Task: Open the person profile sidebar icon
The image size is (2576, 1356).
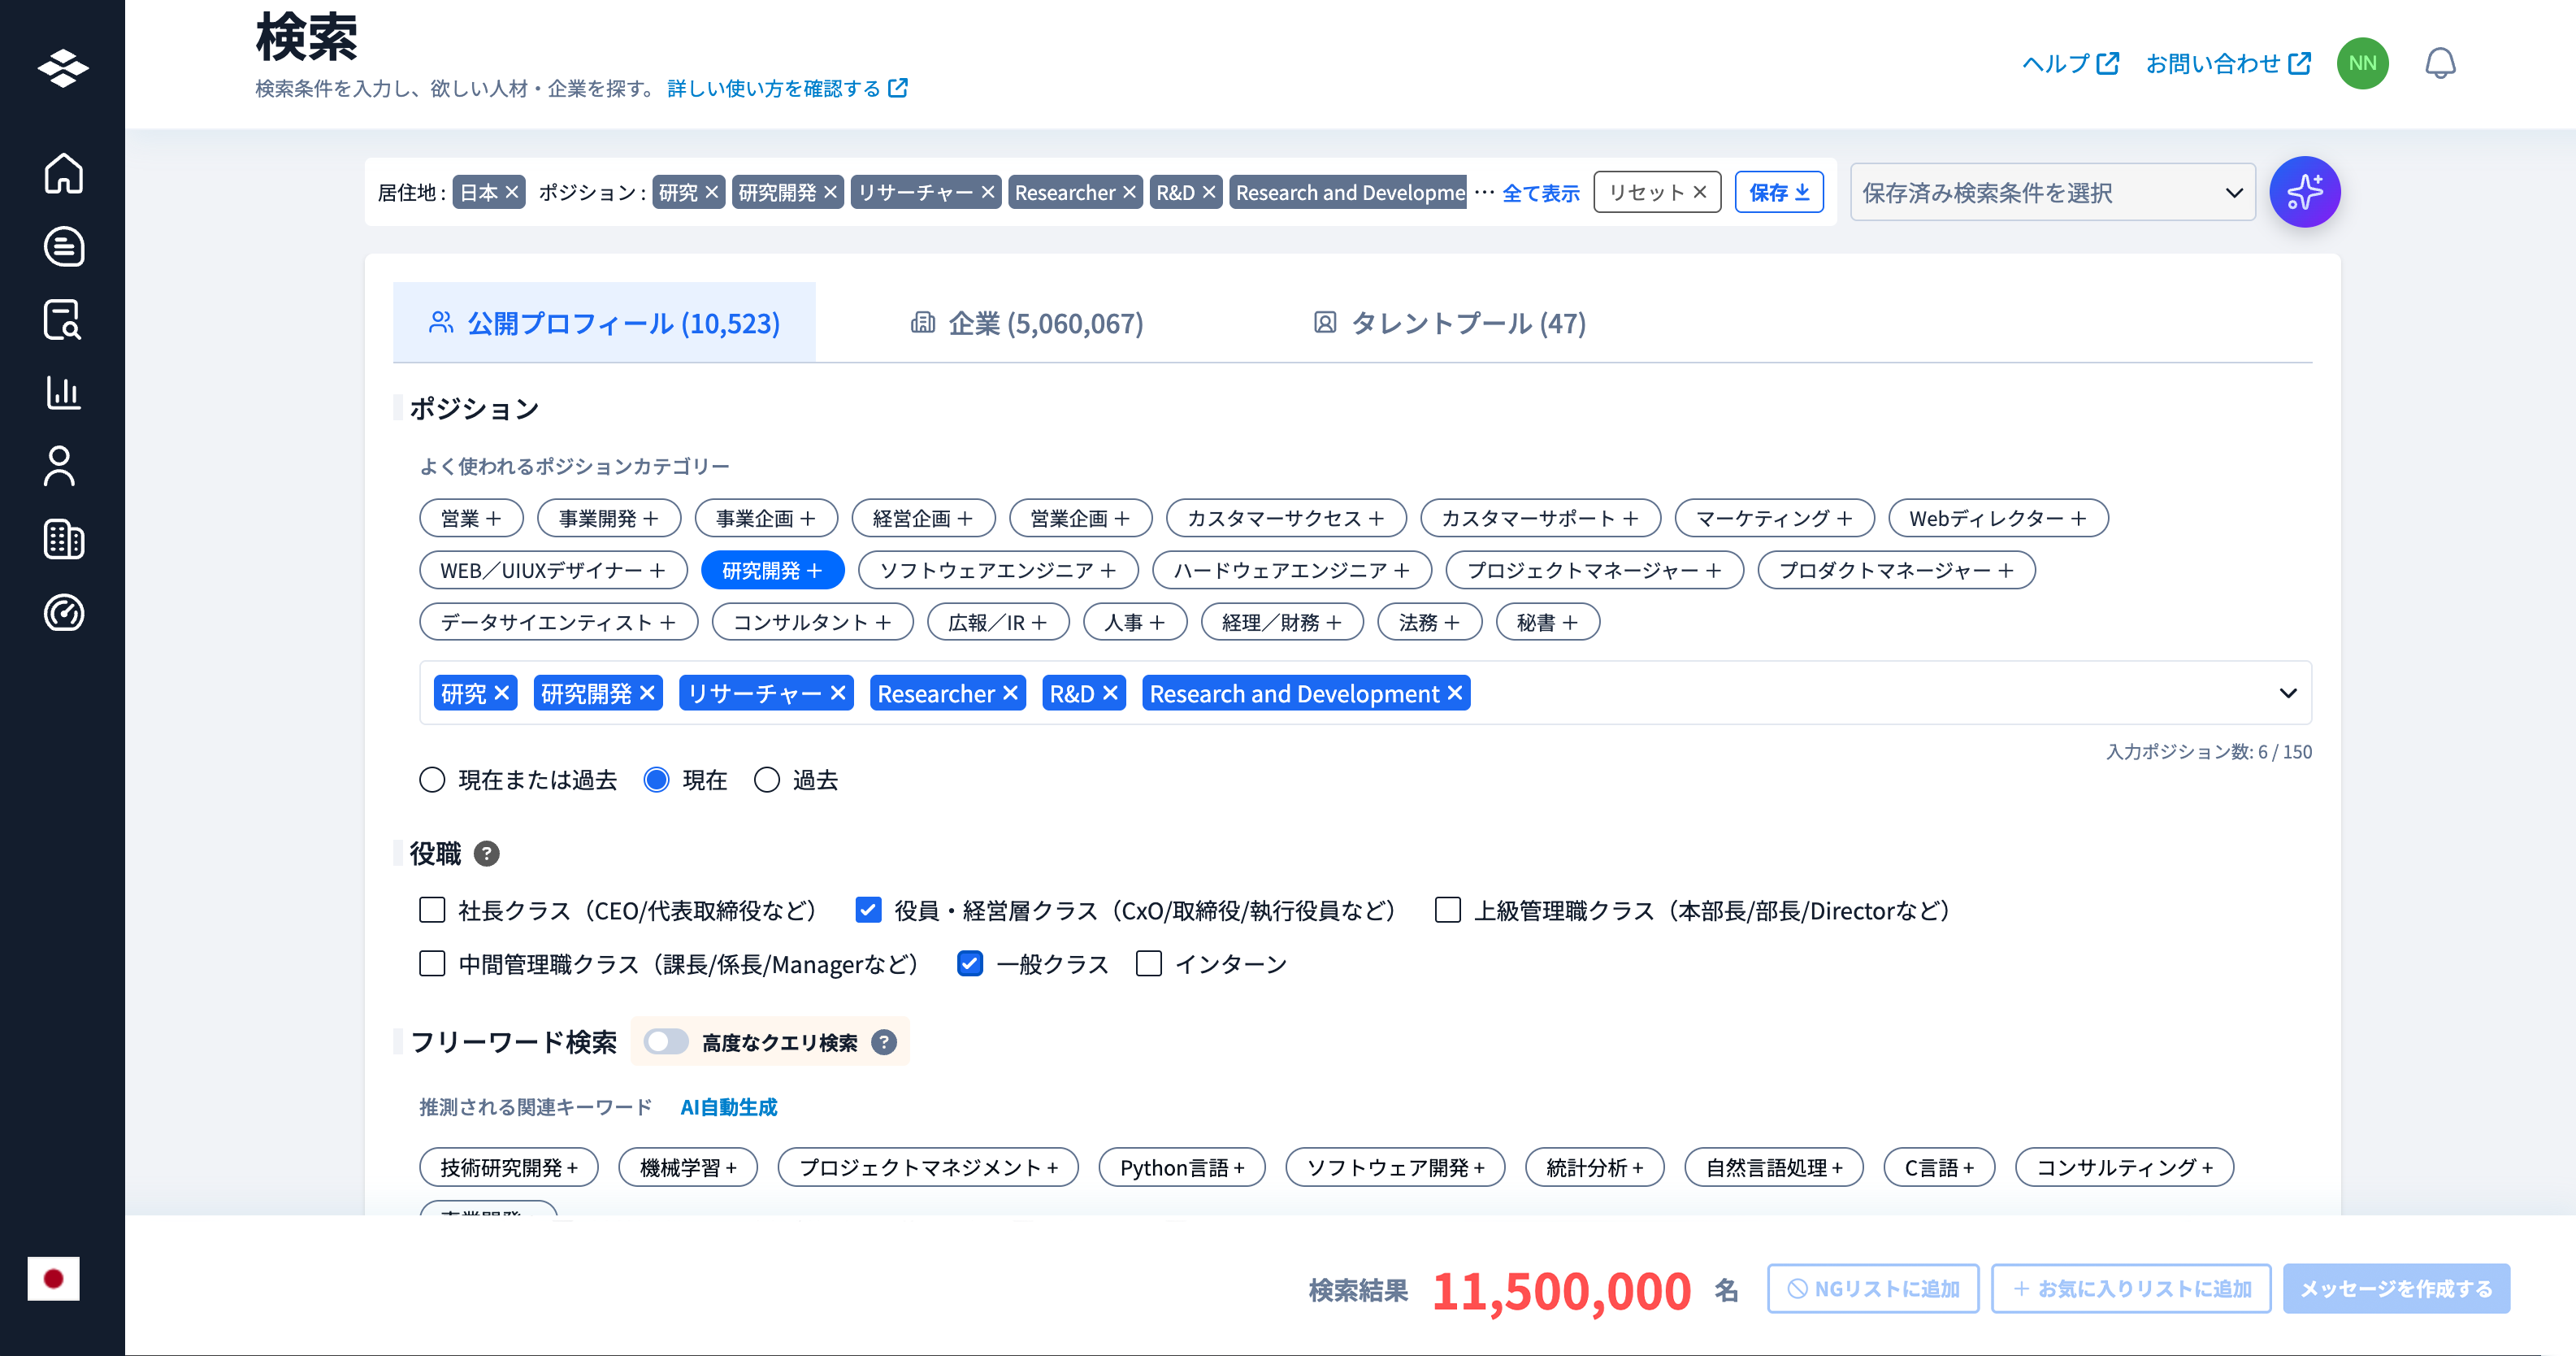Action: [x=60, y=467]
